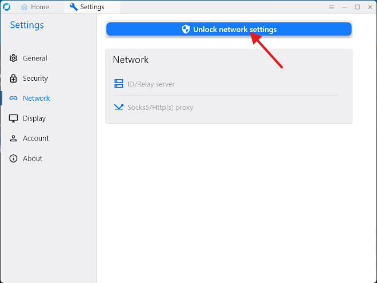Click the Settings wrench tab icon

(x=74, y=7)
